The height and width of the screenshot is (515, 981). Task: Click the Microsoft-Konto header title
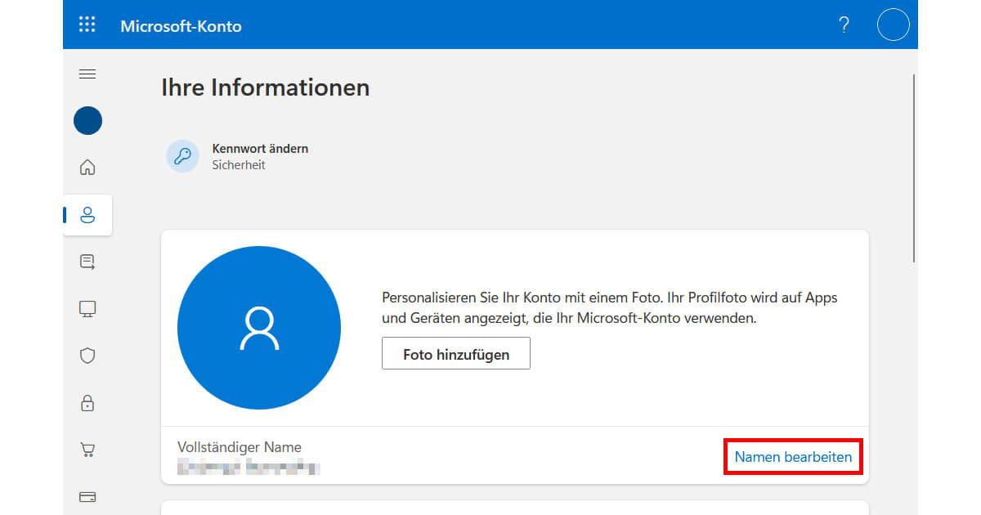[181, 25]
